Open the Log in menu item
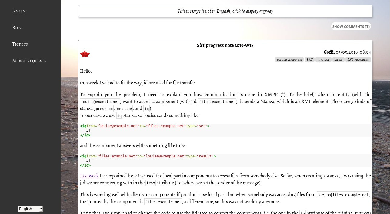The image size is (390, 214). pyautogui.click(x=19, y=11)
